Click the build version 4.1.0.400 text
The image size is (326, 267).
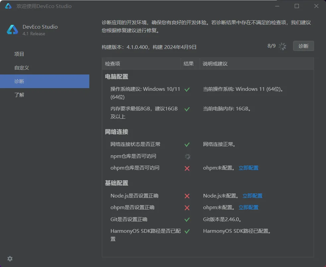point(149,47)
